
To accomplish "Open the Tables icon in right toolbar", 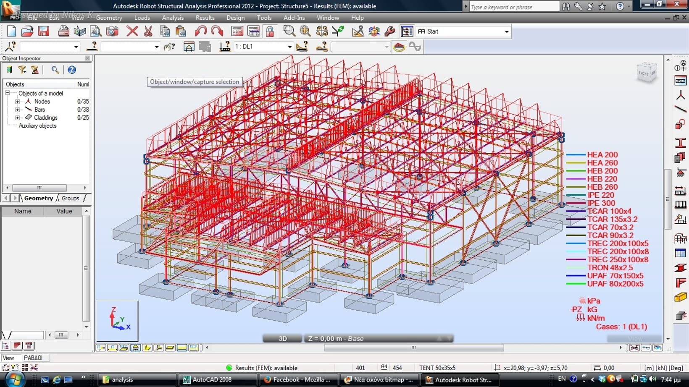I will 680,253.
